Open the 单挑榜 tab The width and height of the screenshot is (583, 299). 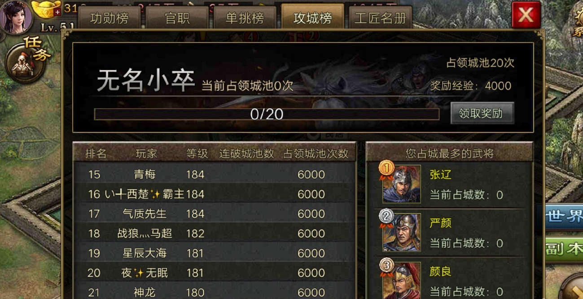pyautogui.click(x=245, y=18)
